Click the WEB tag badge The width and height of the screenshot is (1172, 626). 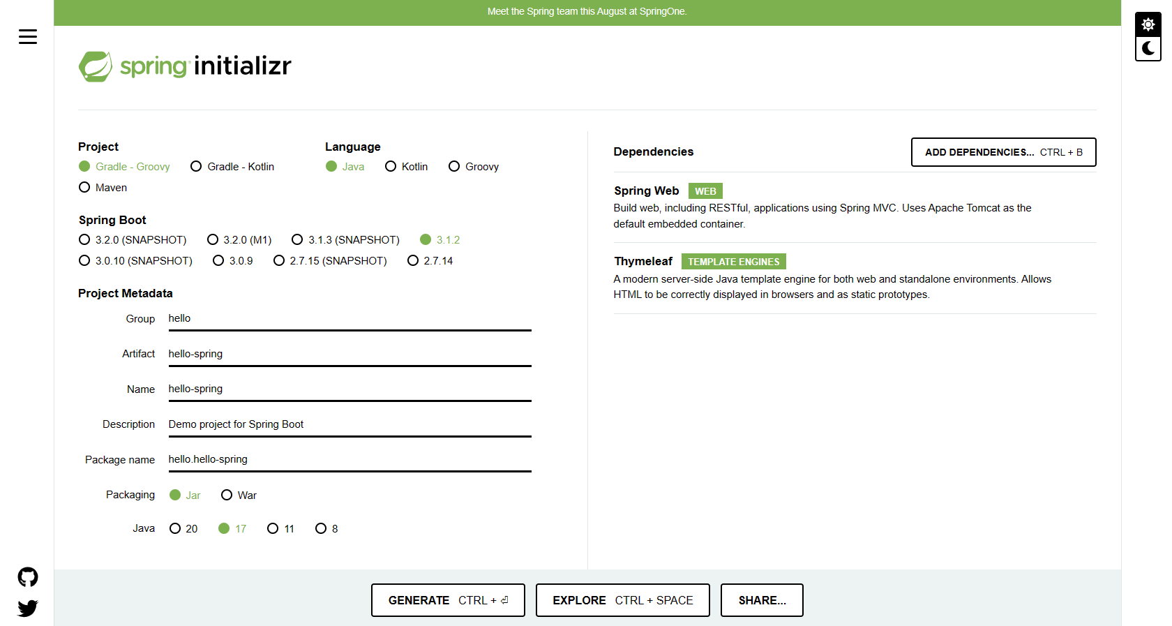(x=705, y=191)
